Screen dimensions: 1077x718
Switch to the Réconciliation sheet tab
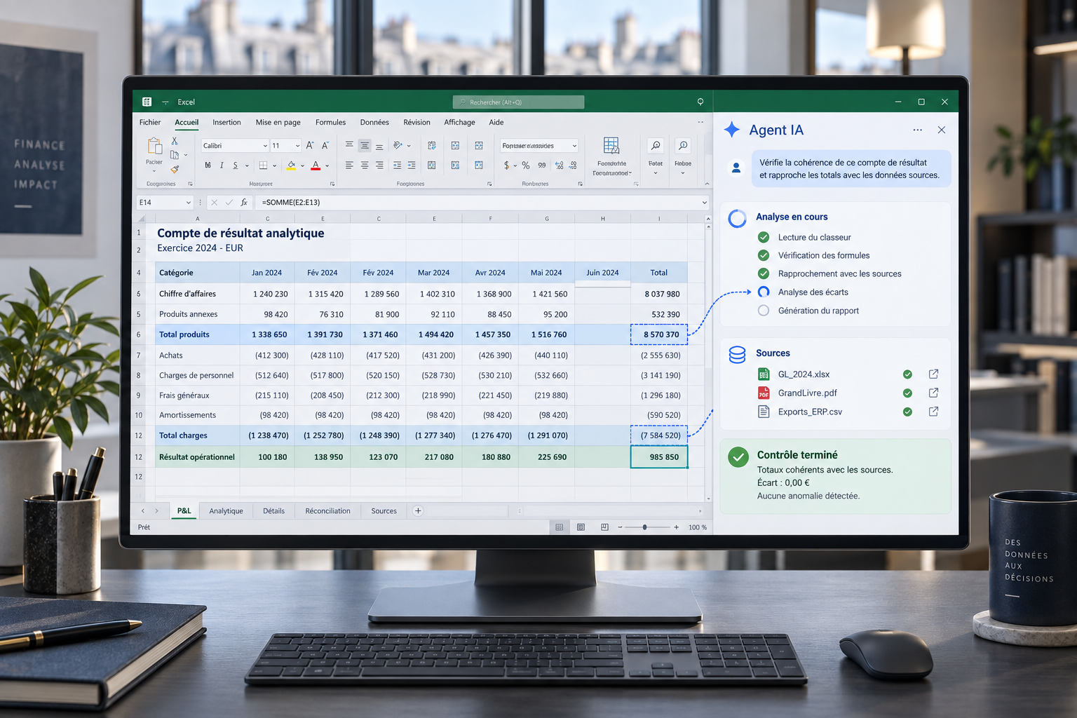click(x=327, y=511)
